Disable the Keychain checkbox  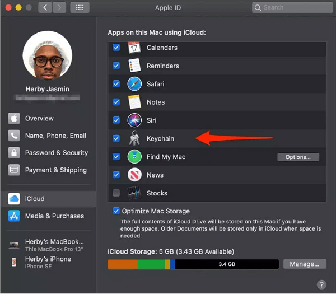(116, 138)
